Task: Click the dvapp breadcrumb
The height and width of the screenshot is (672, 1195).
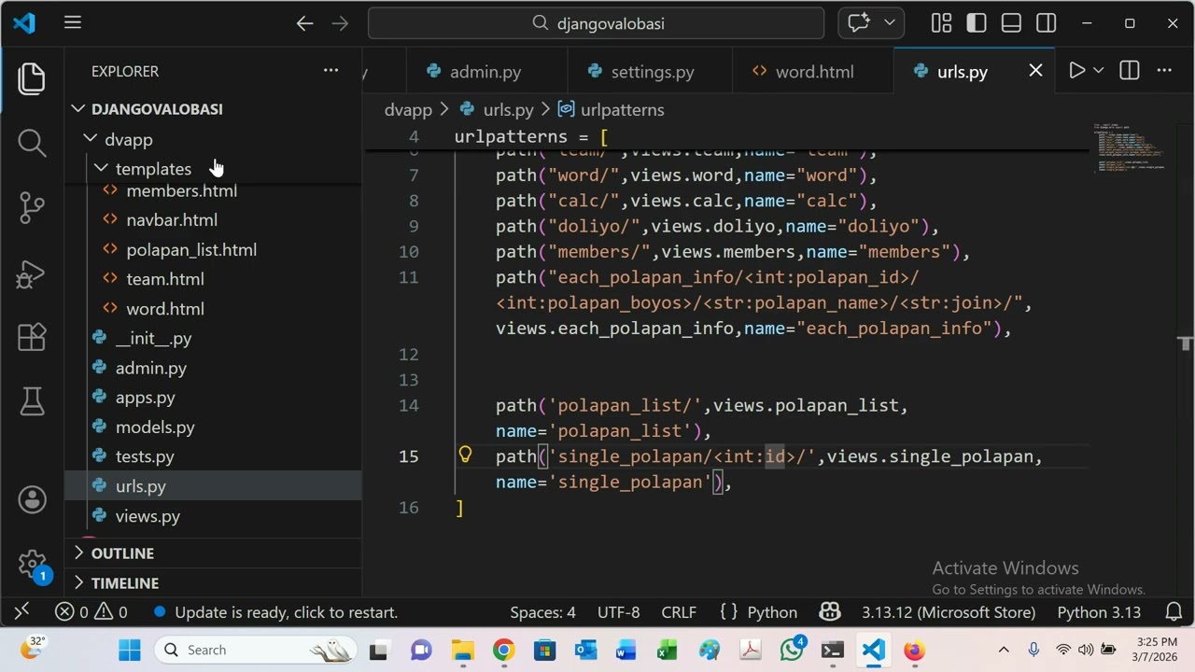Action: coord(408,110)
